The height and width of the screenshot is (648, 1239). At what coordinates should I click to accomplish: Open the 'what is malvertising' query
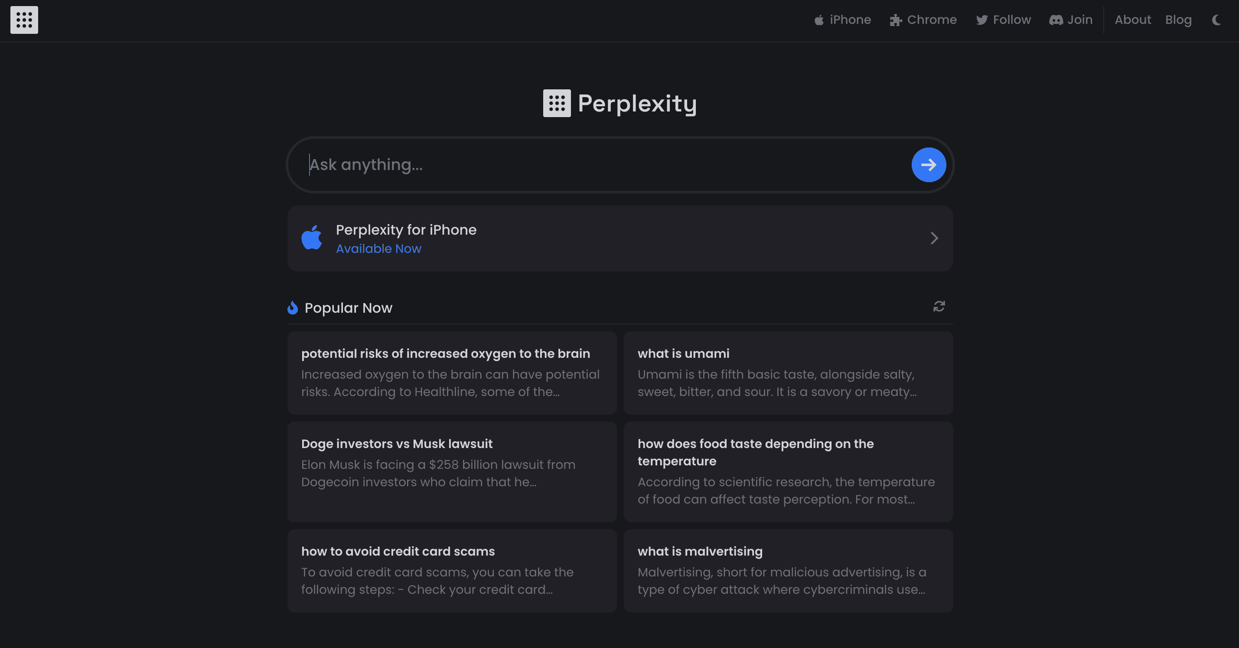(788, 571)
